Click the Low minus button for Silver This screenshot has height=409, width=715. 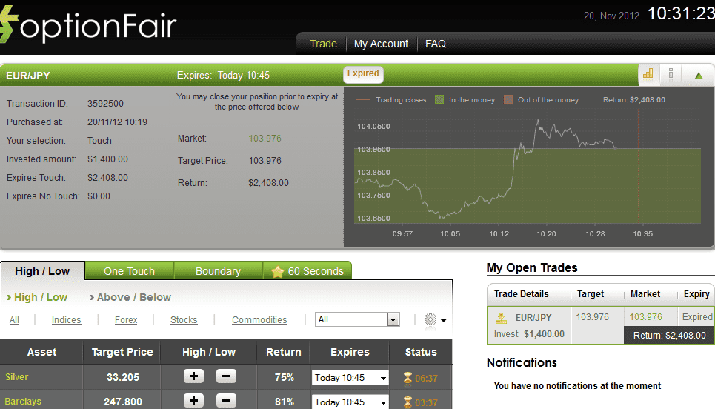tap(226, 376)
